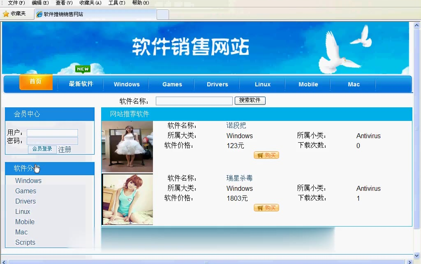Click the 123元 price text

[235, 146]
